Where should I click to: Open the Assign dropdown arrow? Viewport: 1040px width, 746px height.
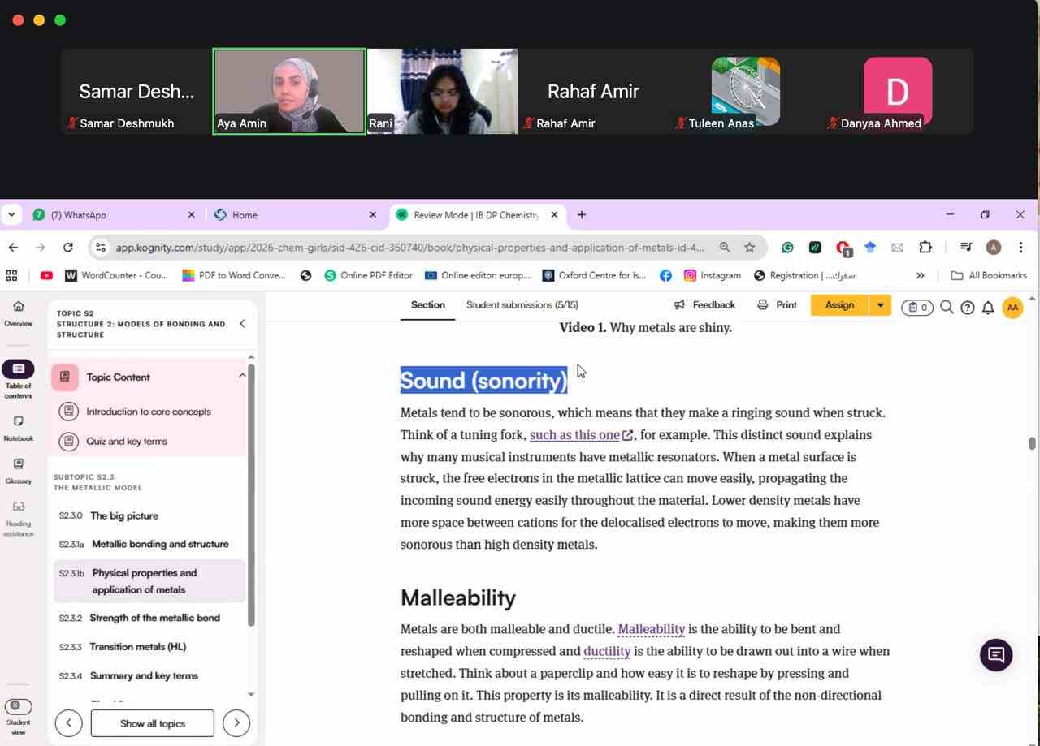coord(880,305)
